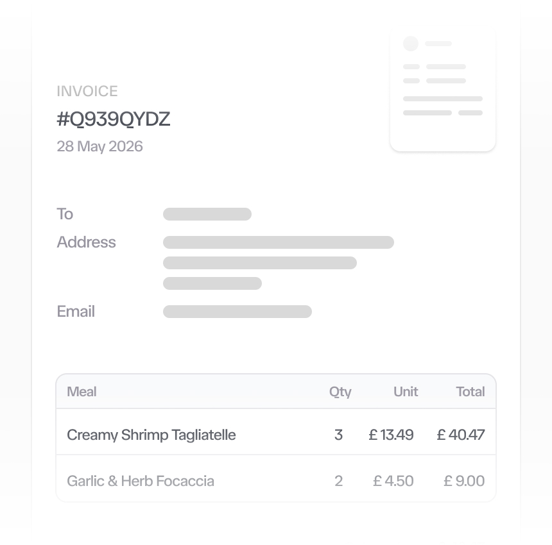552x545 pixels.
Task: Click the £ 40.47 total amount
Action: click(x=461, y=435)
